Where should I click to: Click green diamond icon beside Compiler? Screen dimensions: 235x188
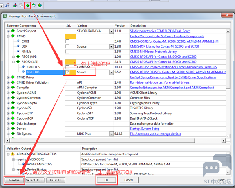point(13,87)
